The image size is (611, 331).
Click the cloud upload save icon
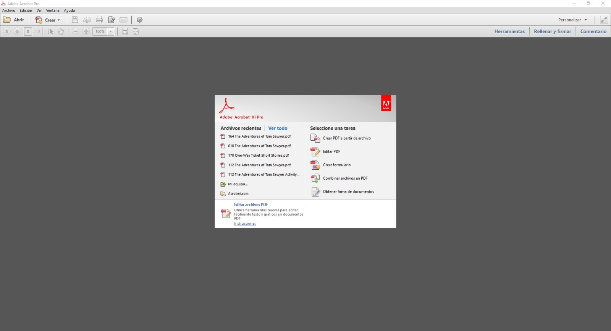pyautogui.click(x=87, y=20)
